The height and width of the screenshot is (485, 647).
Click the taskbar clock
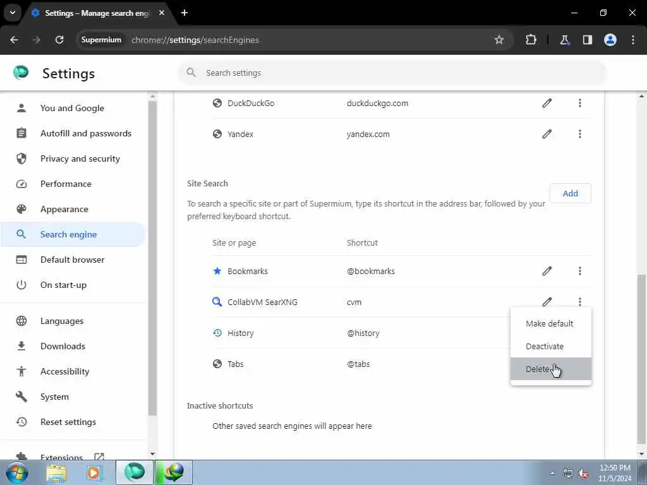pyautogui.click(x=615, y=473)
